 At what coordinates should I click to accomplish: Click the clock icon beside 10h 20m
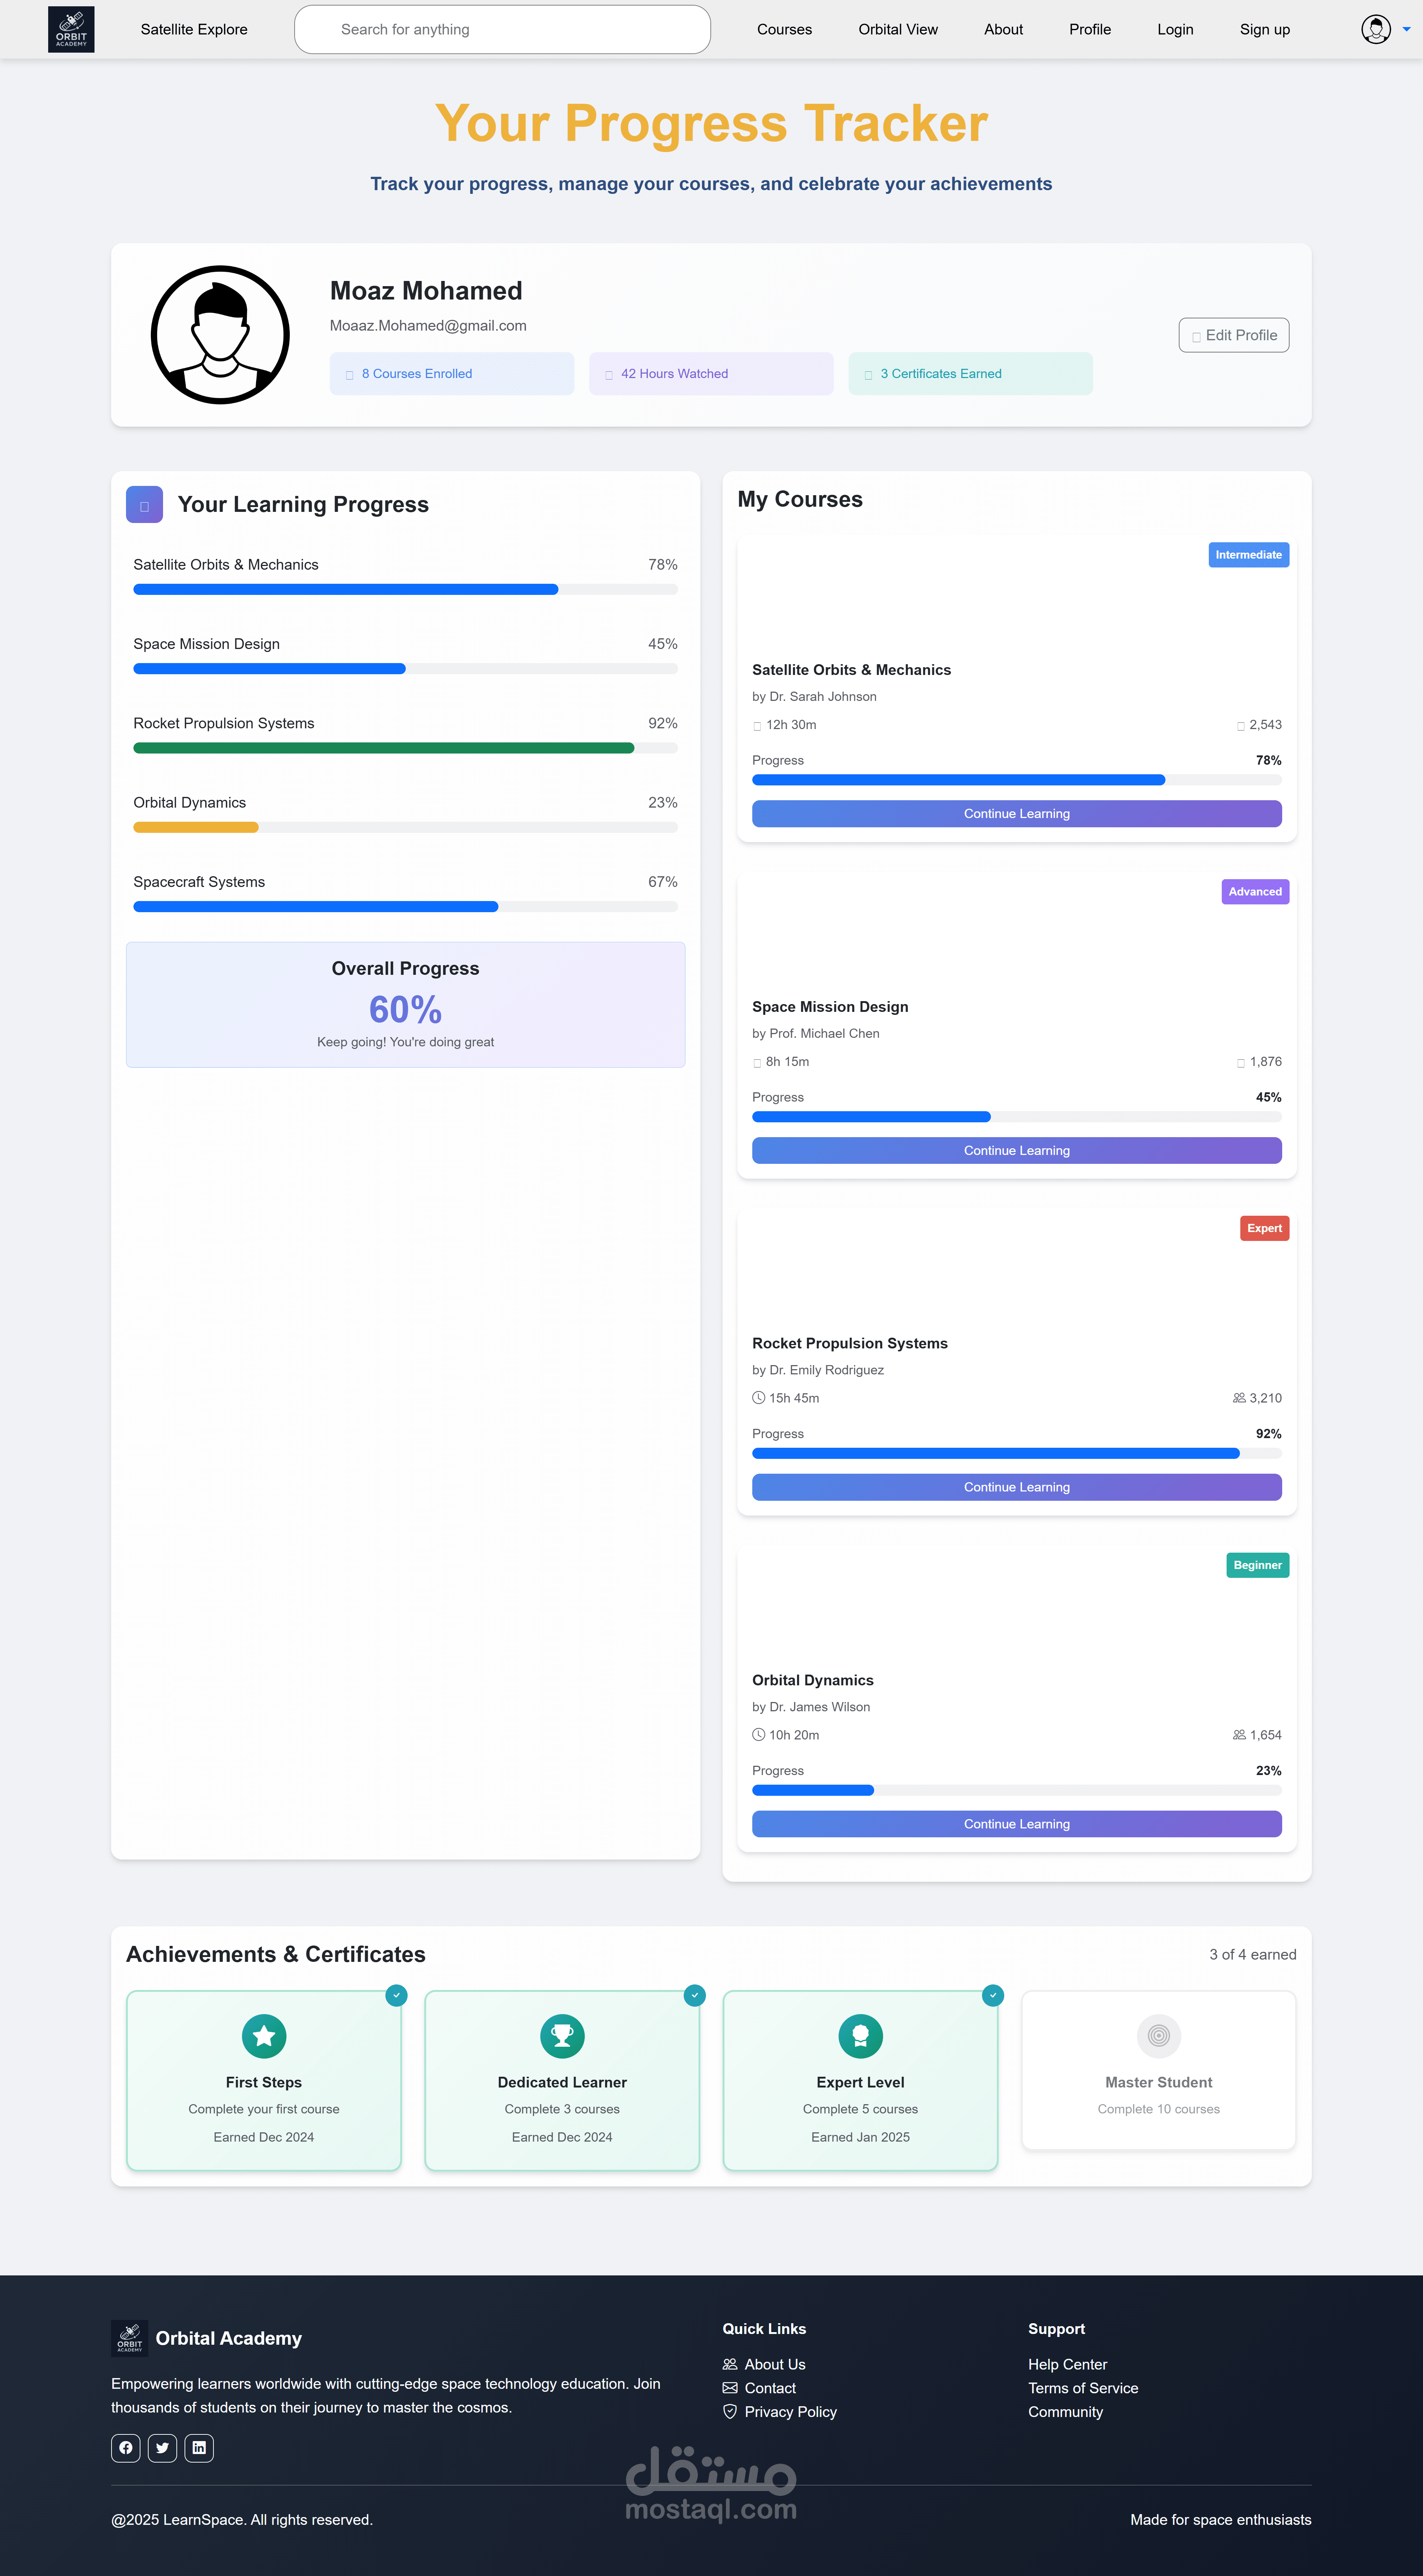[x=759, y=1735]
